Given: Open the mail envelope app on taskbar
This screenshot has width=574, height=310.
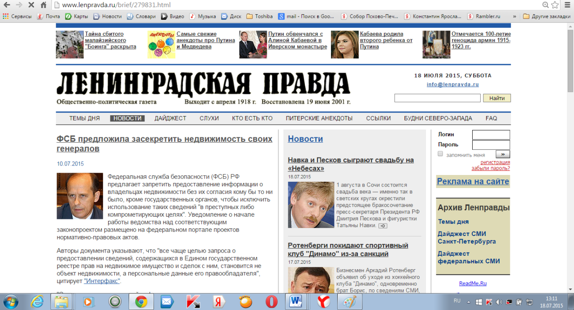Looking at the screenshot, I should click(167, 302).
